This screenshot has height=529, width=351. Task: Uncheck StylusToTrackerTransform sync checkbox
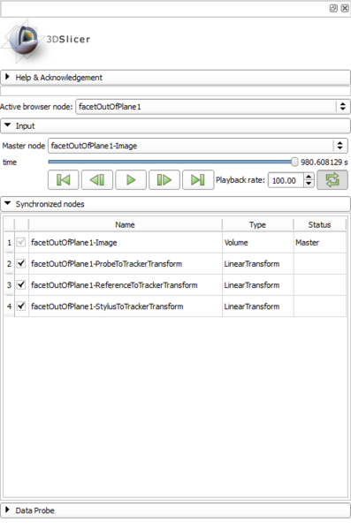tap(21, 306)
